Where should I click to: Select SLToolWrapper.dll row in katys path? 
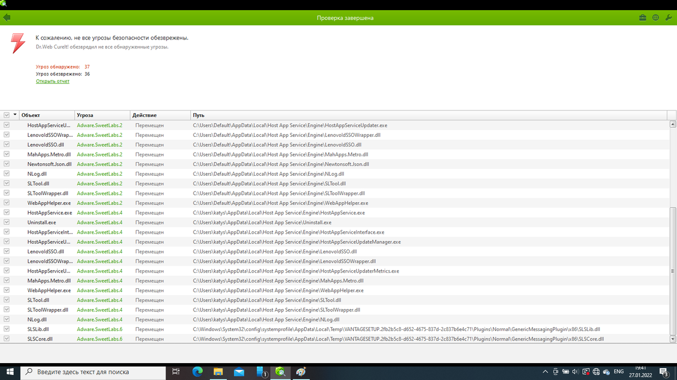pyautogui.click(x=336, y=310)
